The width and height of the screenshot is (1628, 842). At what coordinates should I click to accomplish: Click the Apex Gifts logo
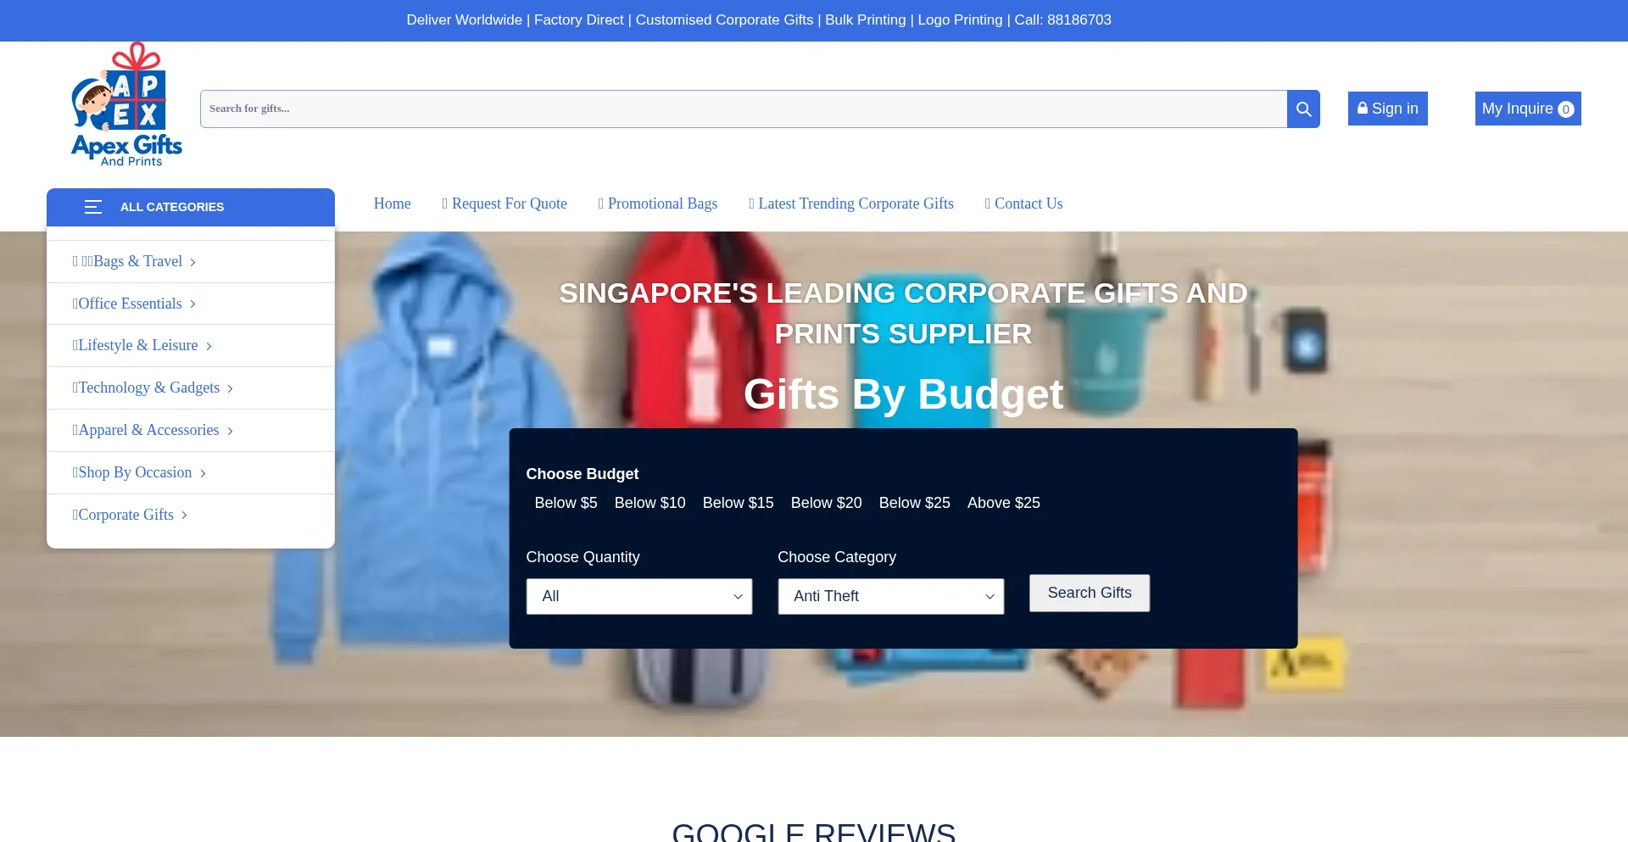pos(126,105)
